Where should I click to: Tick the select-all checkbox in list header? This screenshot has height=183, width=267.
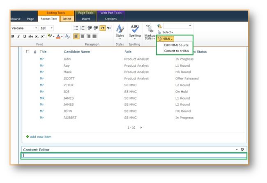tap(28, 51)
